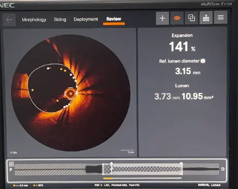Toggle overlay visibility with the eye icon

click(177, 18)
